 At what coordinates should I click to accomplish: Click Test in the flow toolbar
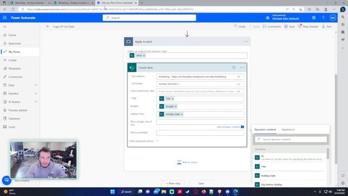coord(327,27)
